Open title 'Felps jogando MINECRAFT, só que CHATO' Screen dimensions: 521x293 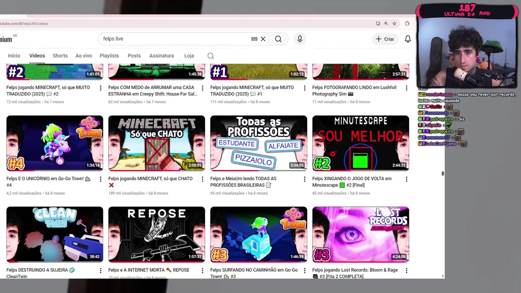click(x=151, y=182)
